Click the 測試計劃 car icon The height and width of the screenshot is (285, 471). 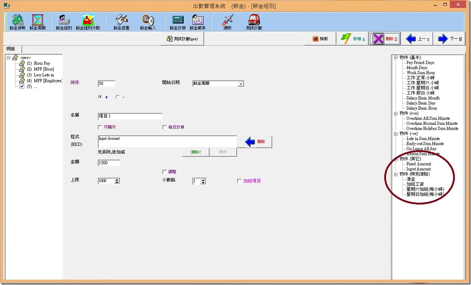(x=254, y=22)
